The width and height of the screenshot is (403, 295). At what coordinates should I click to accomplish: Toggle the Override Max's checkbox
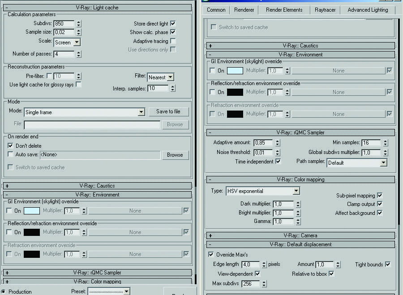[211, 254]
